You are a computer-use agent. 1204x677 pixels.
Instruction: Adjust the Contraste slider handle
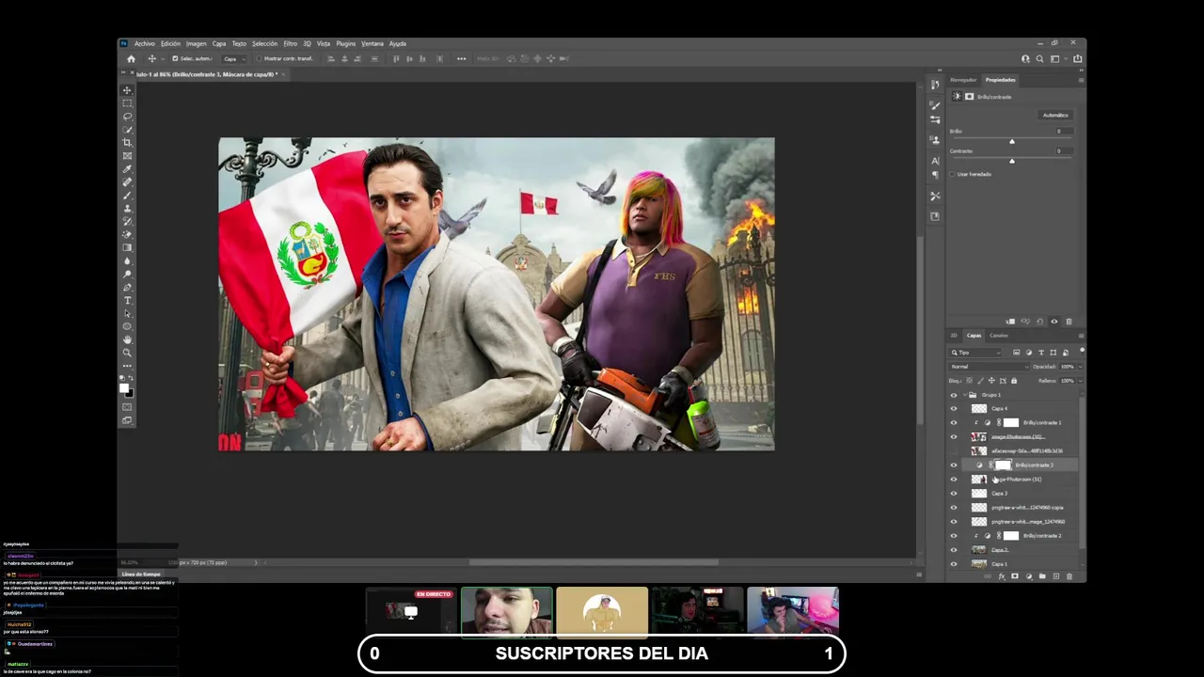point(1012,161)
